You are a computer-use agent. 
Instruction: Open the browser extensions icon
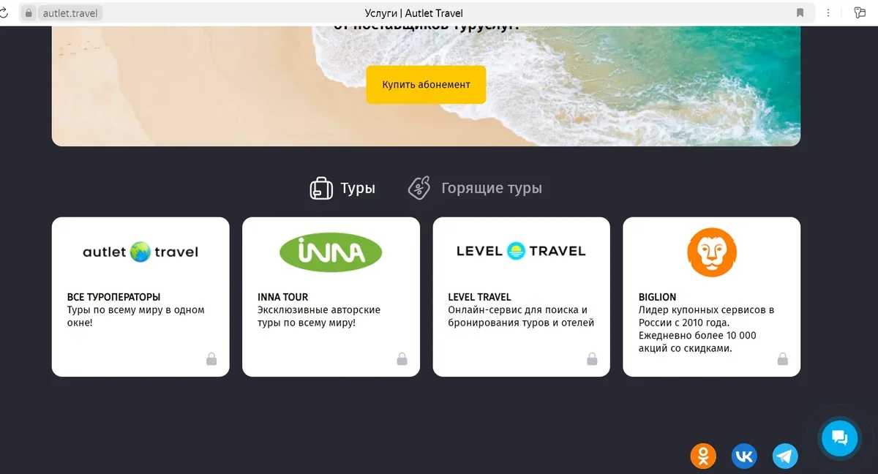point(860,12)
